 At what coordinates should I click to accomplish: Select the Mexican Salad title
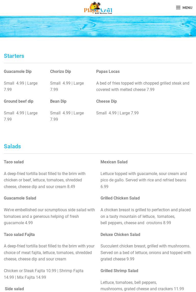[x=114, y=162]
